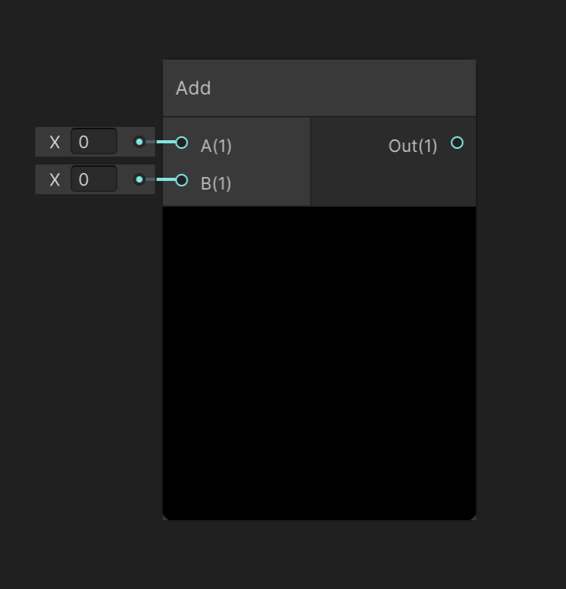
Task: Click the B(1) slot label
Action: click(216, 183)
